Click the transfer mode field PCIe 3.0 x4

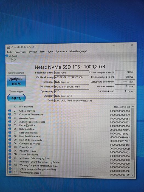click(72, 87)
